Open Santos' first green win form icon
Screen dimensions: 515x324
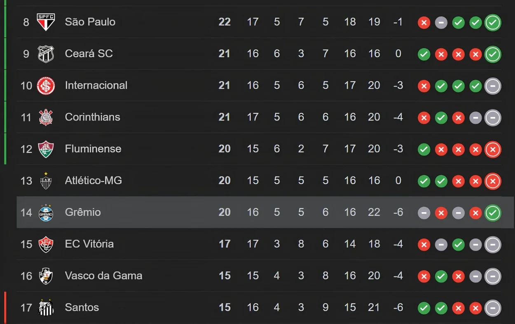(424, 308)
